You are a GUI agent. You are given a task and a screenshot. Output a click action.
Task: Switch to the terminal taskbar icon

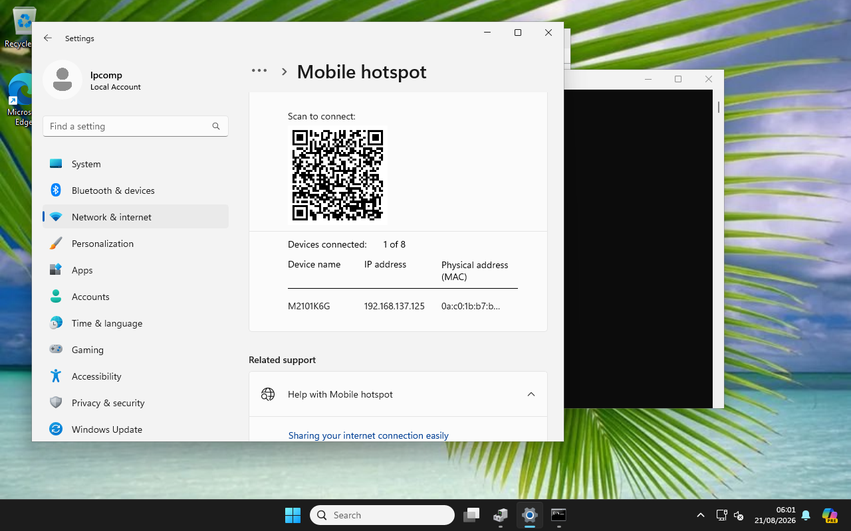coord(558,515)
